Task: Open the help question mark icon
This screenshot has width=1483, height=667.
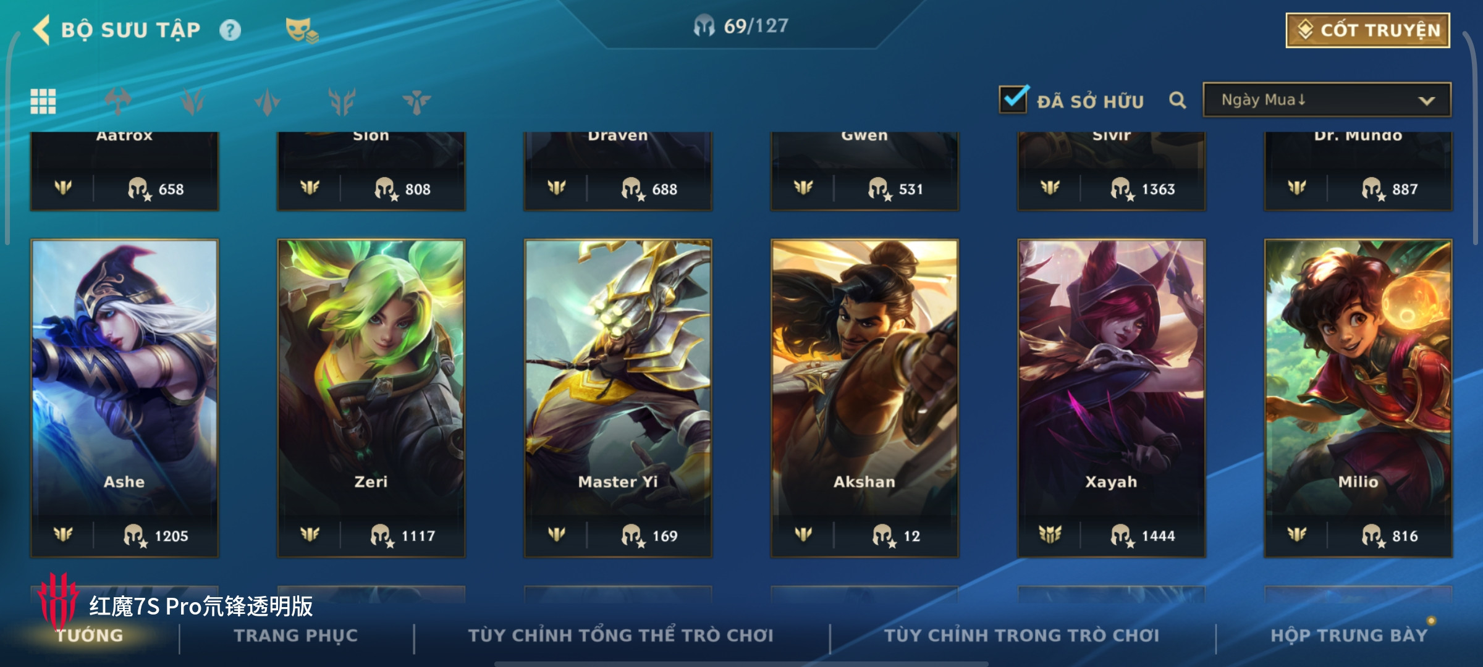Action: pyautogui.click(x=230, y=30)
